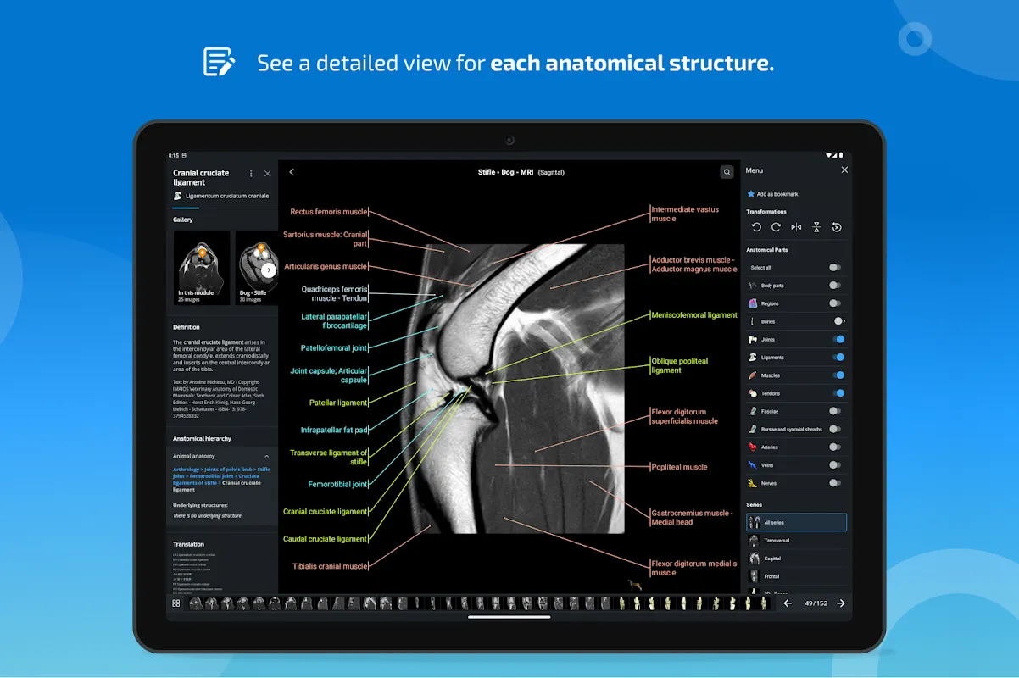Open thumbnail grid view icon
The height and width of the screenshot is (678, 1019).
pos(176,603)
